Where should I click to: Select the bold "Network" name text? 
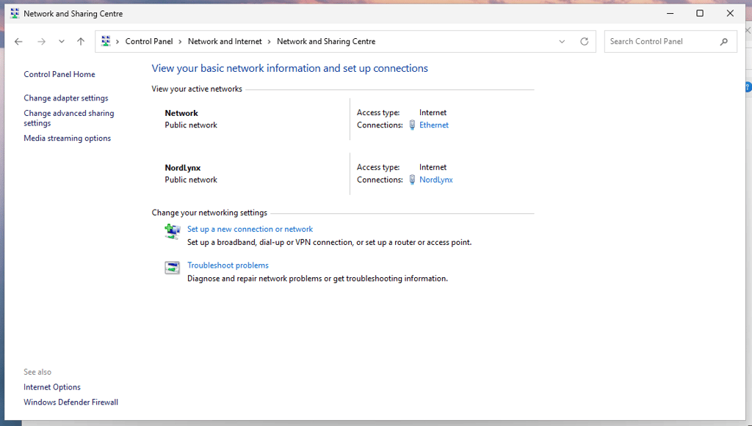(x=181, y=114)
